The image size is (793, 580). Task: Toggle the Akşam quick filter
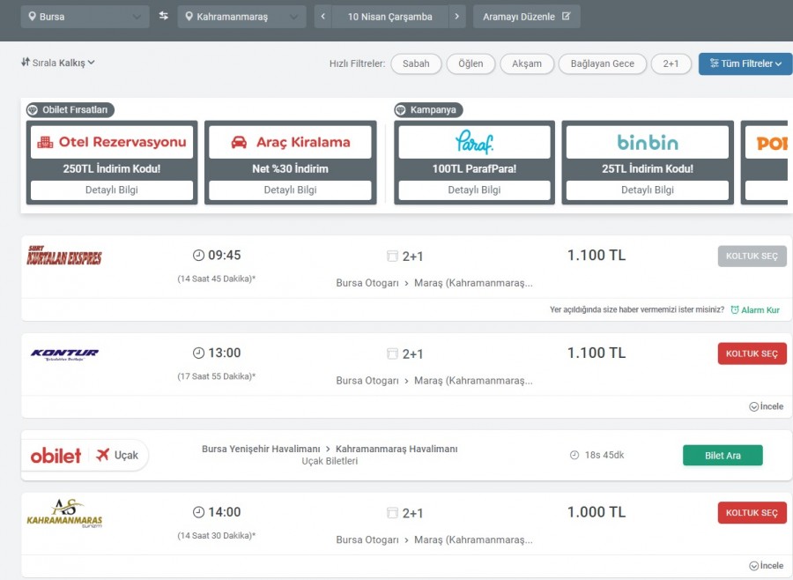click(527, 63)
